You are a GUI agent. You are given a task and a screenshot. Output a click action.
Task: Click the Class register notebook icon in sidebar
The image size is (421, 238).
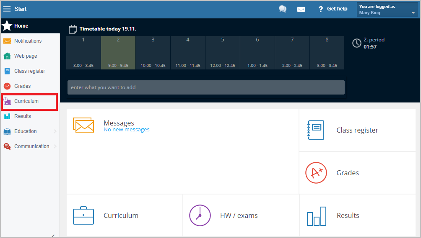(7, 71)
